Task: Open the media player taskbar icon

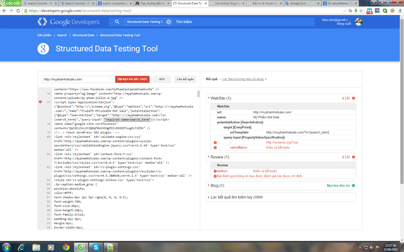Action: (x=51, y=248)
